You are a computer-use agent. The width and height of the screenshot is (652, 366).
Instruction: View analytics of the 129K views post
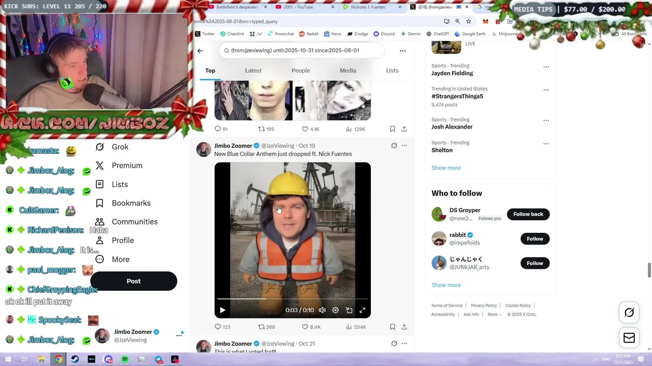pyautogui.click(x=356, y=129)
